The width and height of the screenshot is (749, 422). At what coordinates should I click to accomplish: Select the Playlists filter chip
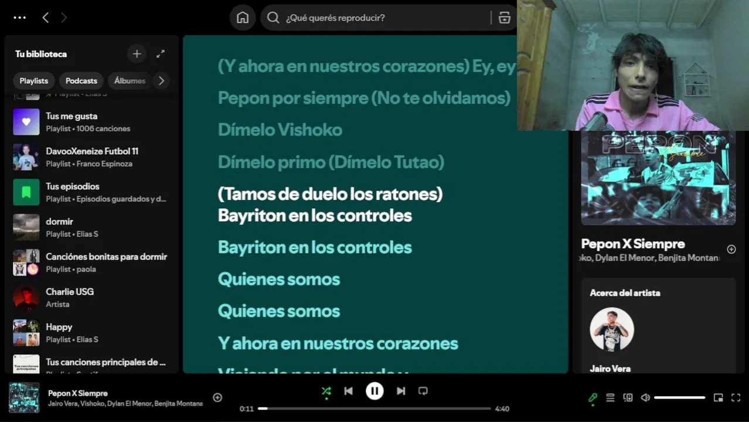[x=34, y=81]
